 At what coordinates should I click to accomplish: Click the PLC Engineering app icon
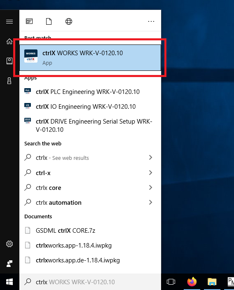coord(28,91)
